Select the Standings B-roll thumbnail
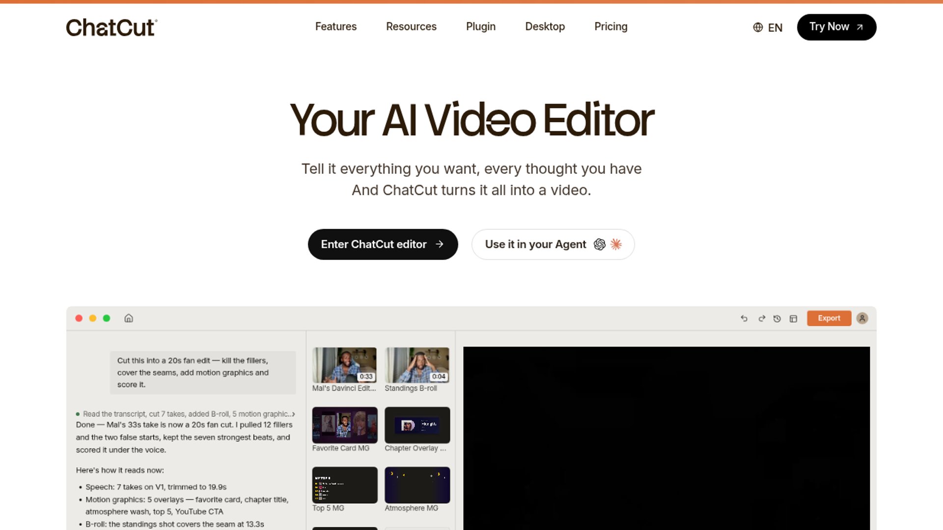 417,365
